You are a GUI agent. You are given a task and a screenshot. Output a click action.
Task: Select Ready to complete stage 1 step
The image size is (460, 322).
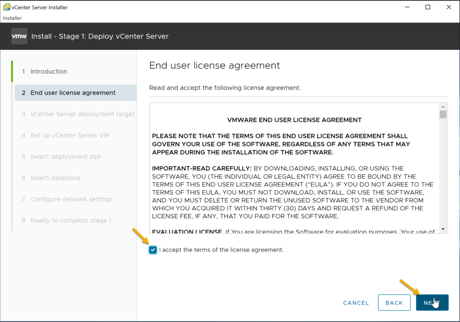71,221
